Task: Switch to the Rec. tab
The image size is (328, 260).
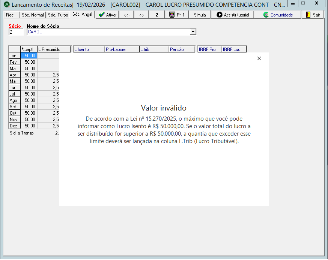Action: tap(10, 15)
